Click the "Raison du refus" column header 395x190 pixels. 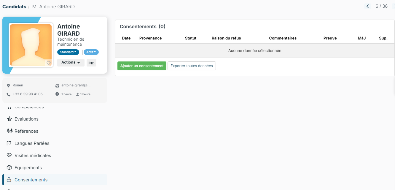[226, 38]
